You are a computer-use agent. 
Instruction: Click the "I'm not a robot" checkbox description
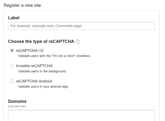pyautogui.click(x=54, y=56)
